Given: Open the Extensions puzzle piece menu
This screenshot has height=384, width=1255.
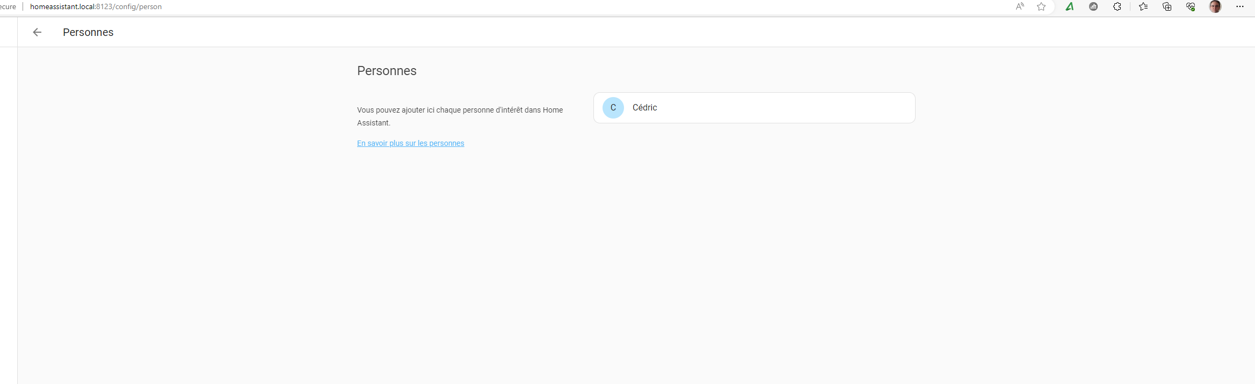Looking at the screenshot, I should point(1117,6).
